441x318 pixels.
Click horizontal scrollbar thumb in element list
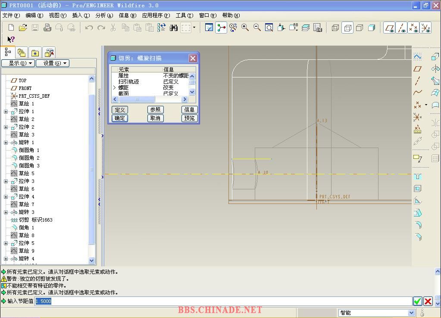(137, 99)
